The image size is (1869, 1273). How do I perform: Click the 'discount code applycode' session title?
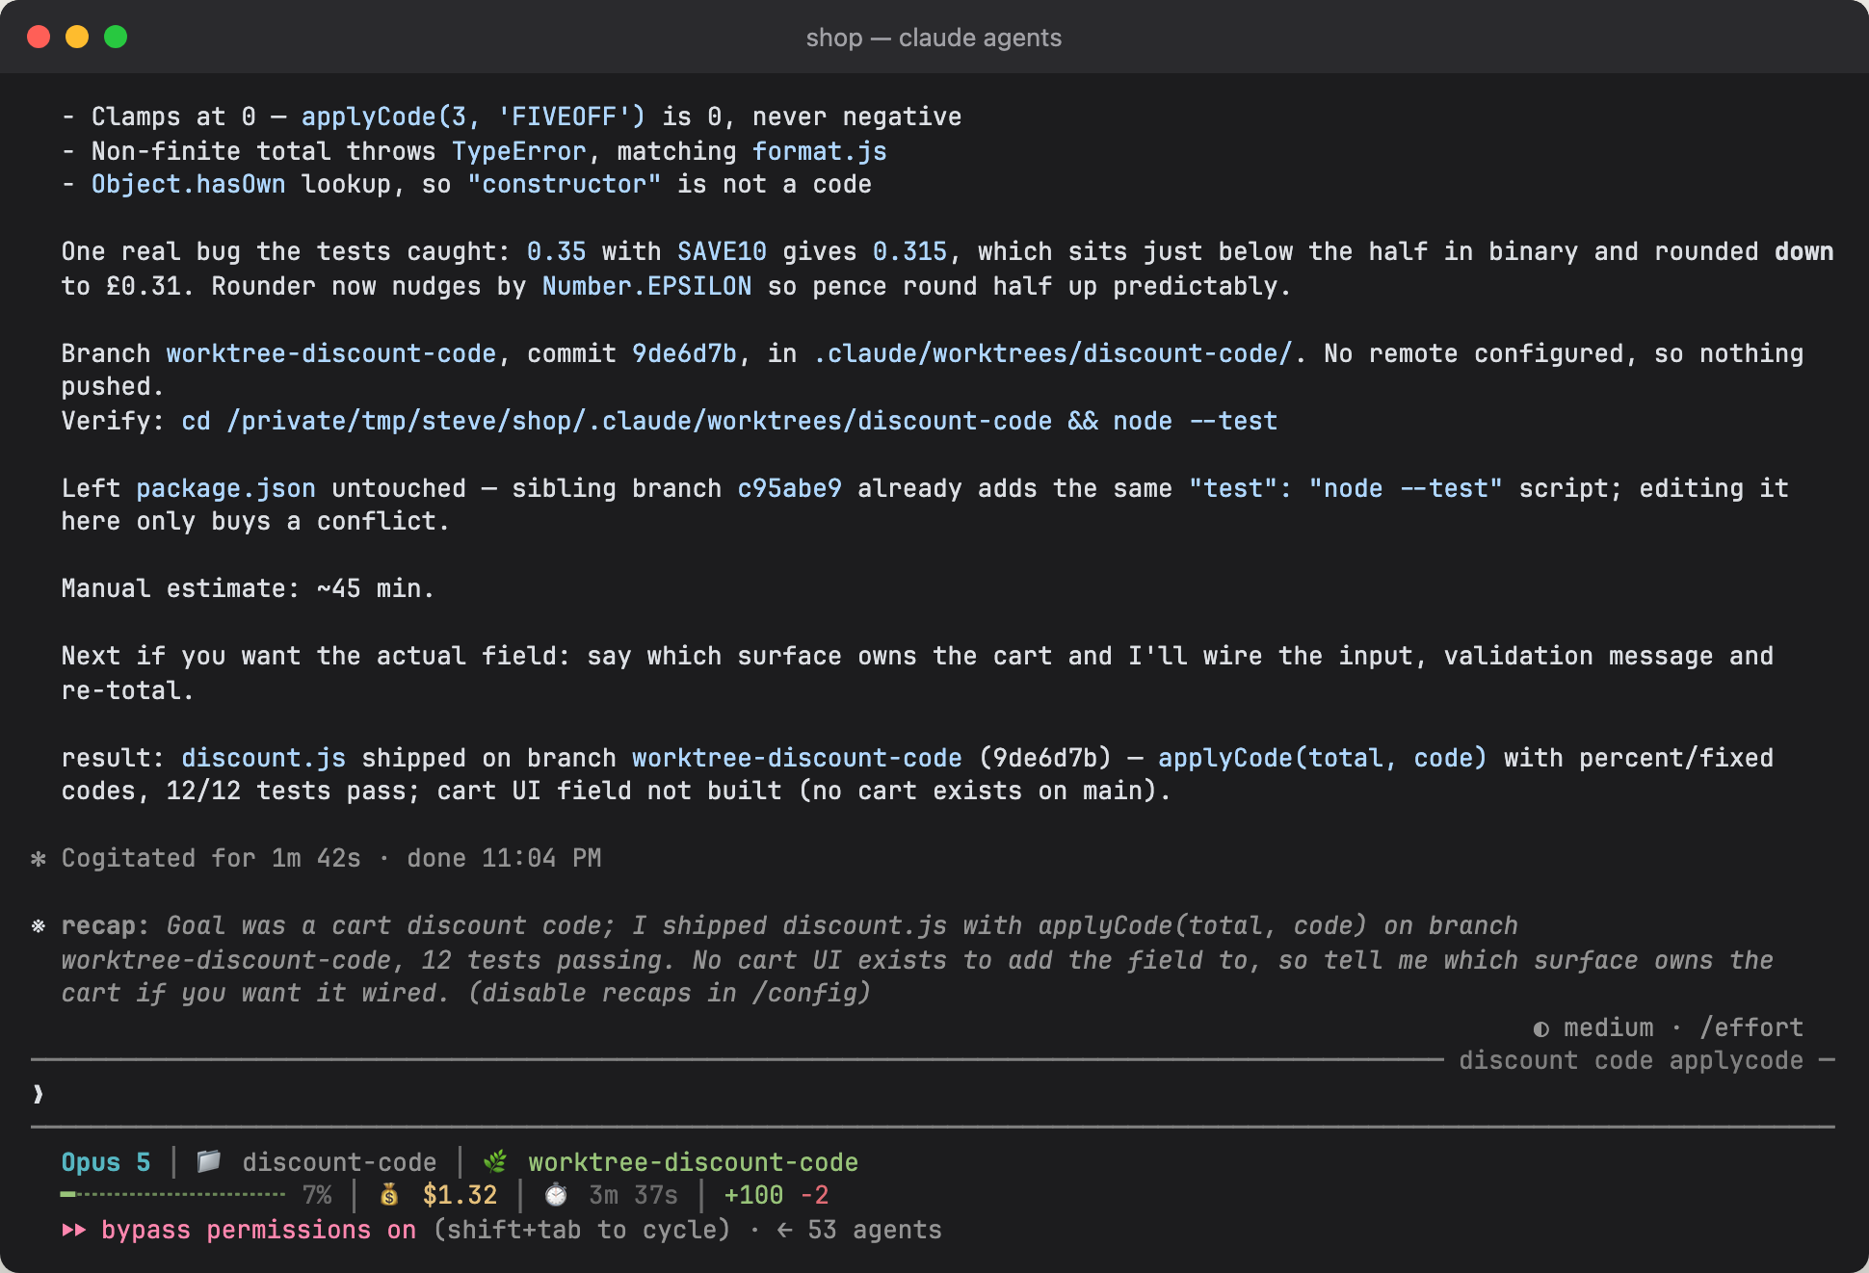coord(1631,1060)
